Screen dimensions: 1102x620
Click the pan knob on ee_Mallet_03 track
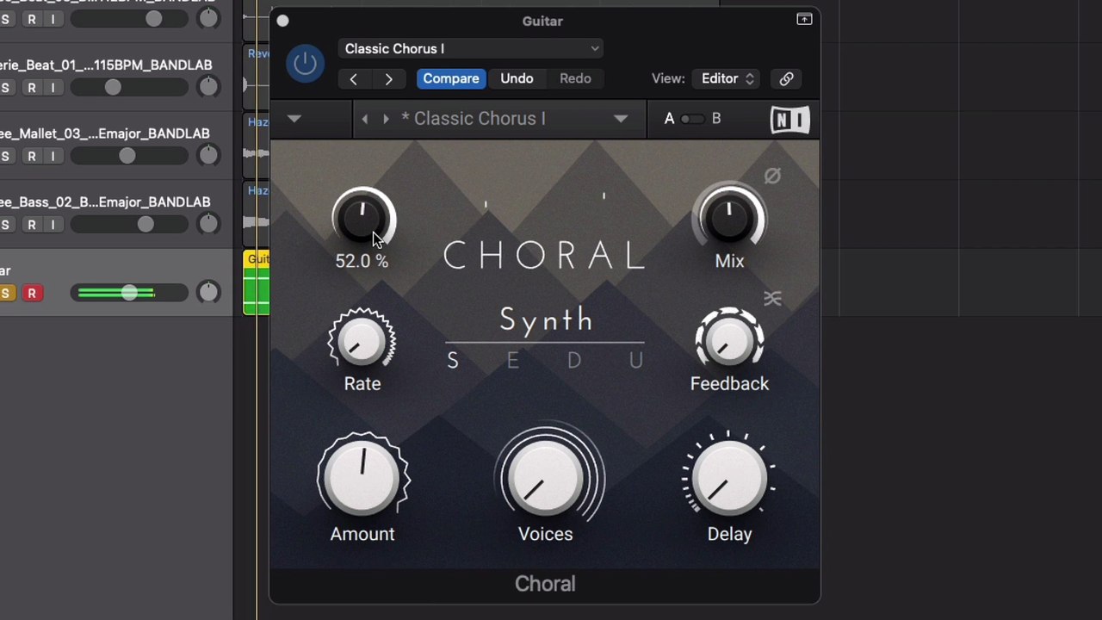pos(208,155)
